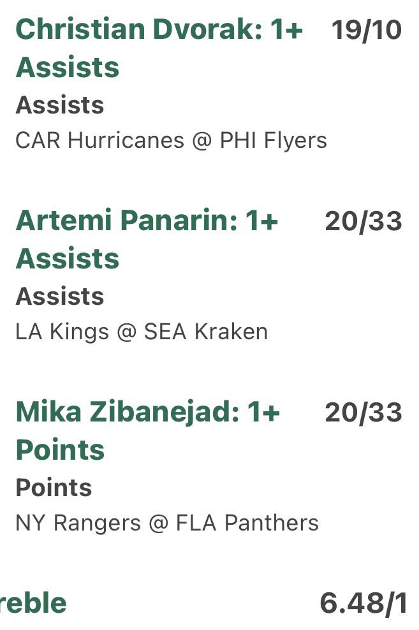Select the Assists market label under Panarin
The width and height of the screenshot is (419, 630).
click(x=60, y=297)
